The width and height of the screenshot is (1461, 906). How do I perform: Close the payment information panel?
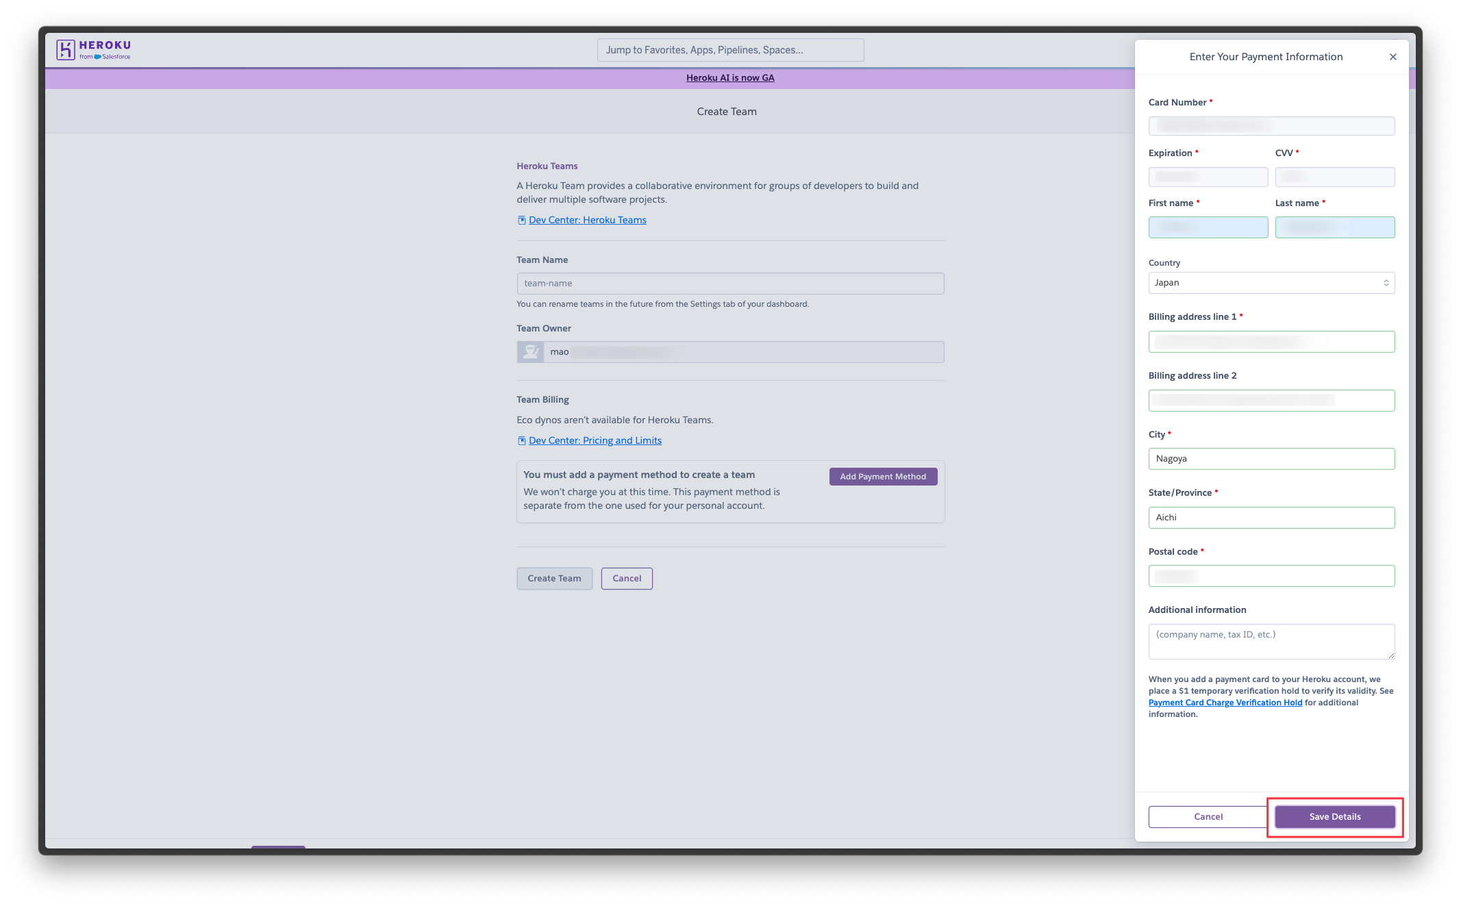pyautogui.click(x=1393, y=57)
